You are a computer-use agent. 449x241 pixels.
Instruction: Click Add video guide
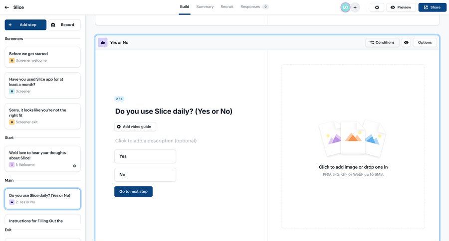[135, 126]
